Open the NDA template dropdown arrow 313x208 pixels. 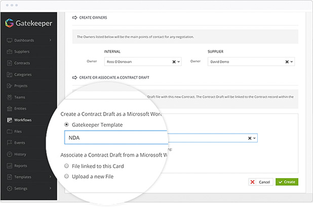(x=254, y=137)
